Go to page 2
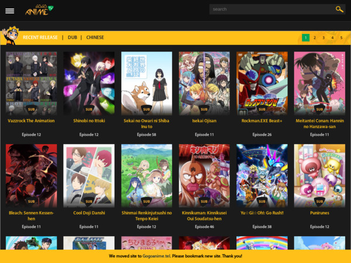Image resolution: width=351 pixels, height=263 pixels. (315, 37)
